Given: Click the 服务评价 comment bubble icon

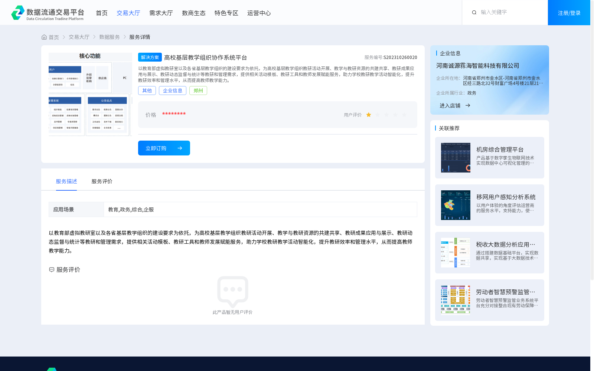Looking at the screenshot, I should (x=52, y=270).
